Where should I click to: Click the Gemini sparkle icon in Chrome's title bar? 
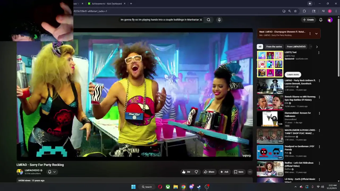coord(310,3)
